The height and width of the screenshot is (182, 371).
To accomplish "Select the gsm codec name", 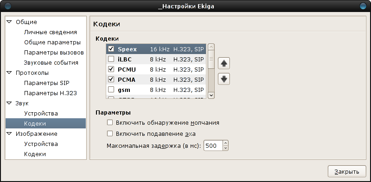I will point(124,90).
